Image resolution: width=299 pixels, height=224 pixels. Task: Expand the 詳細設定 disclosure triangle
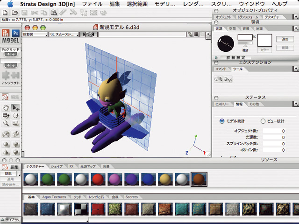click(216, 57)
